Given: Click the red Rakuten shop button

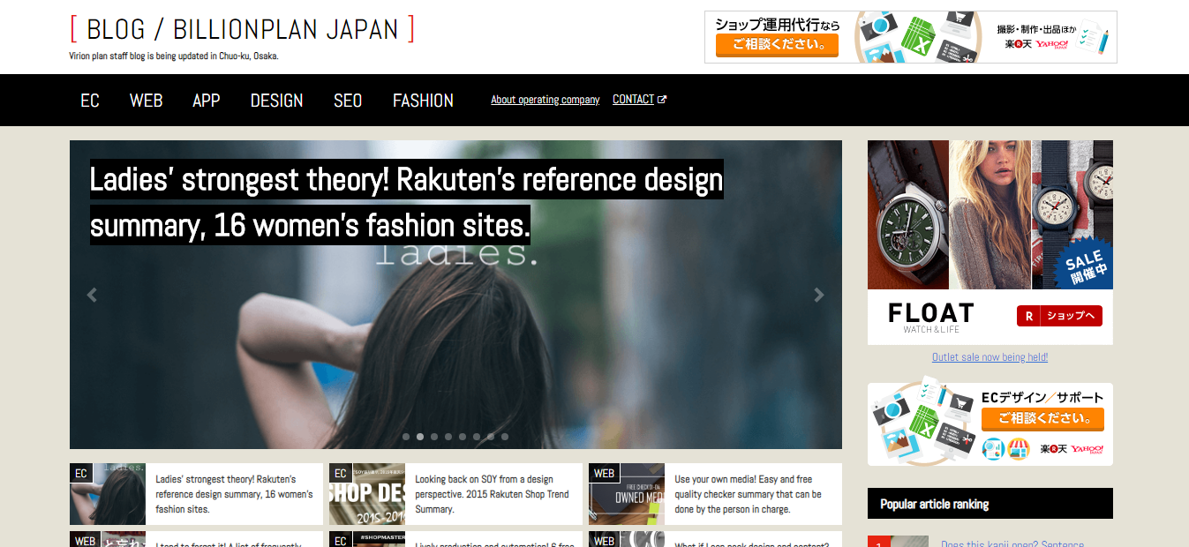Looking at the screenshot, I should pyautogui.click(x=1059, y=316).
